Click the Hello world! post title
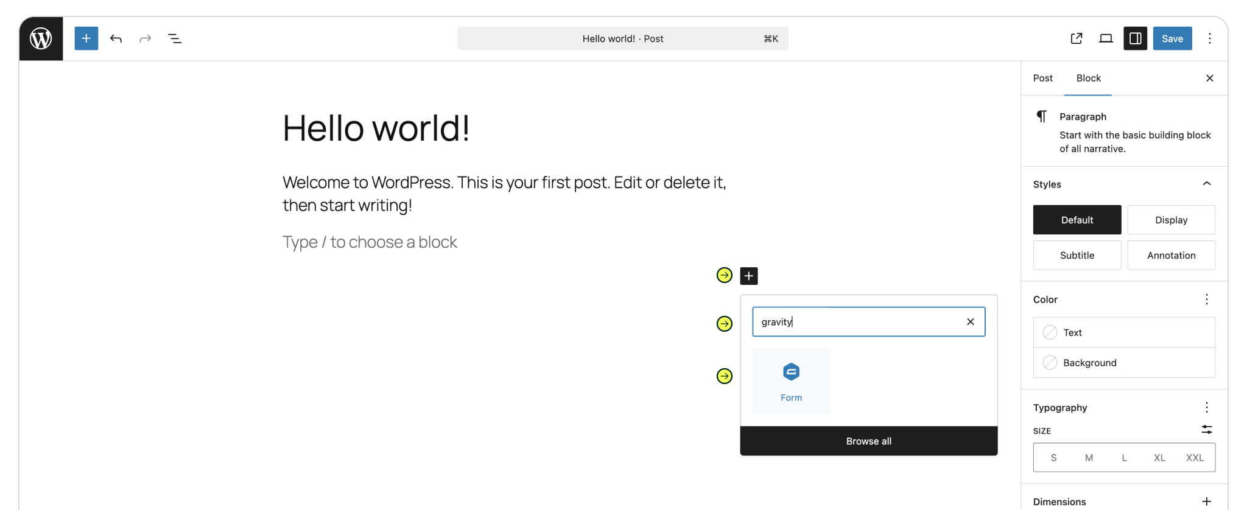 (376, 128)
